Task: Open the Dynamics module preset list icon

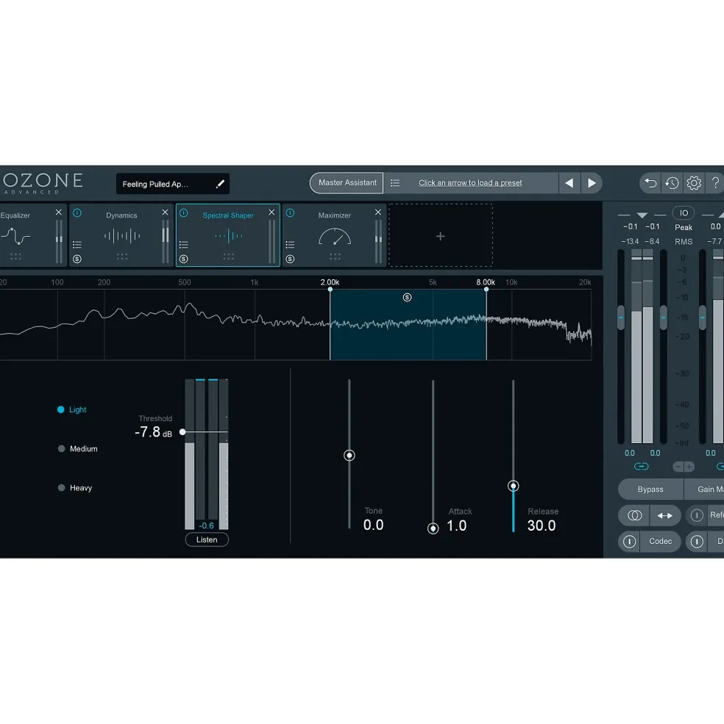Action: [x=77, y=244]
